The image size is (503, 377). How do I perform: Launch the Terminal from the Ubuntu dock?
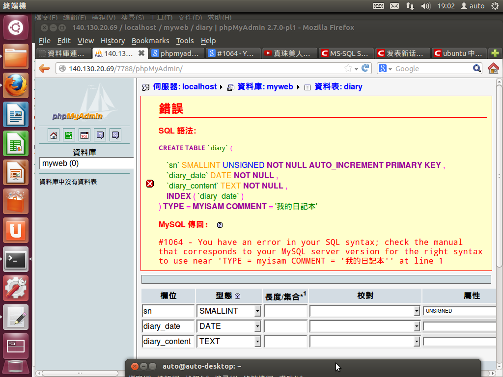coord(15,259)
